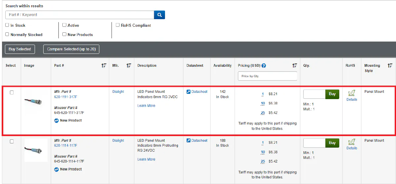Enable the In Stock filter checkbox
Image resolution: width=396 pixels, height=184 pixels.
(7, 25)
